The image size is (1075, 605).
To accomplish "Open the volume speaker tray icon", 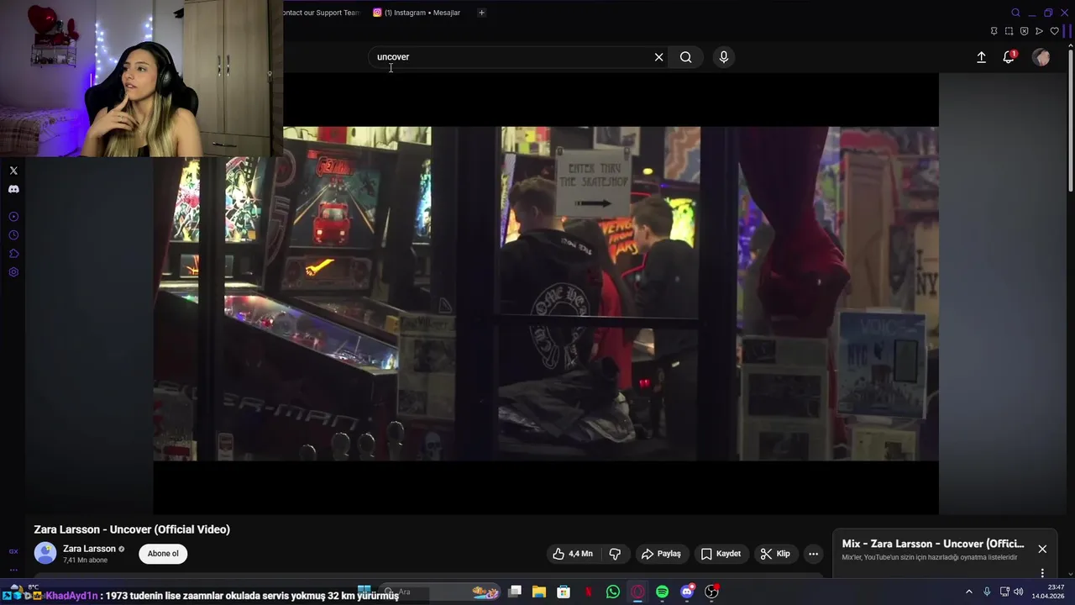I will point(1018,592).
